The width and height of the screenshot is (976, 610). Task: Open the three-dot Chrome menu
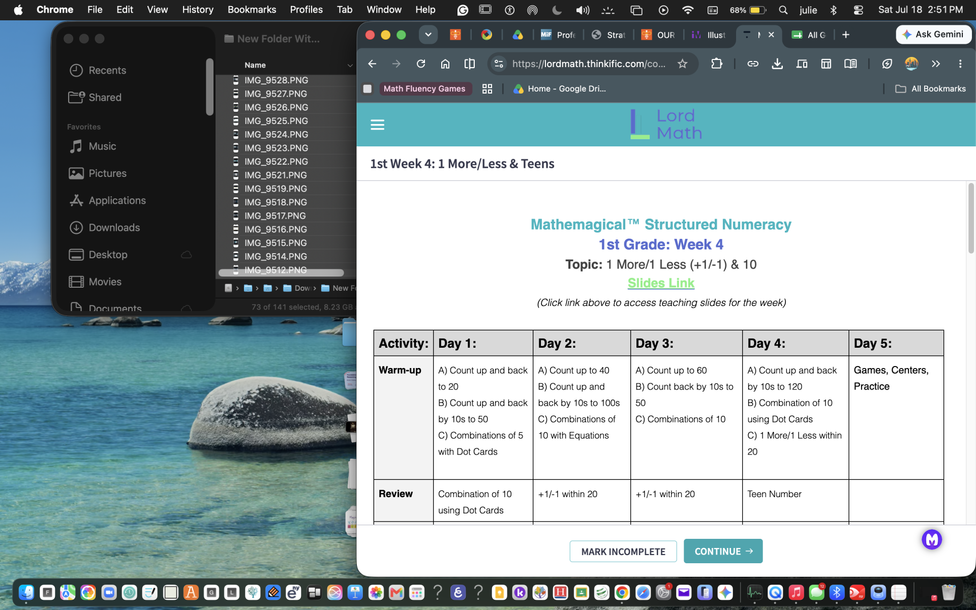(x=960, y=64)
